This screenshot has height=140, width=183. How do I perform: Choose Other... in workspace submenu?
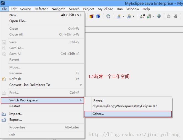[x=128, y=114]
